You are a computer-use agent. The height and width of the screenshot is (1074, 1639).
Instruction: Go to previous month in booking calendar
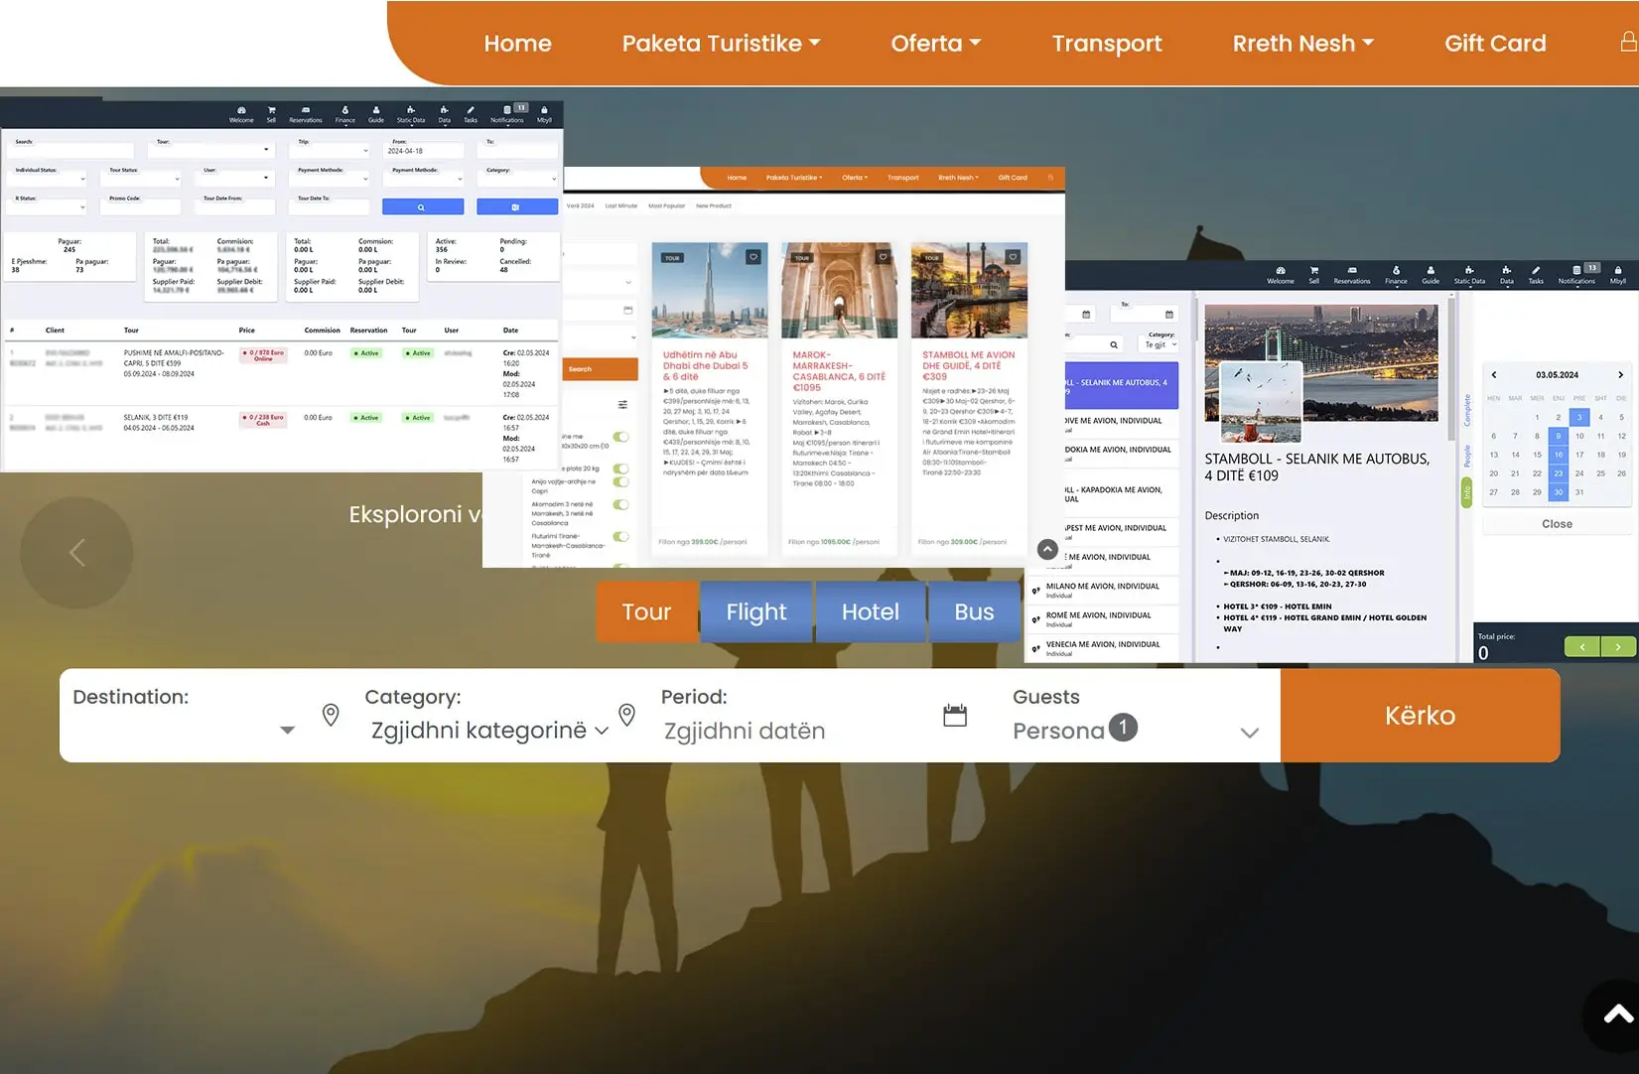(x=1494, y=375)
